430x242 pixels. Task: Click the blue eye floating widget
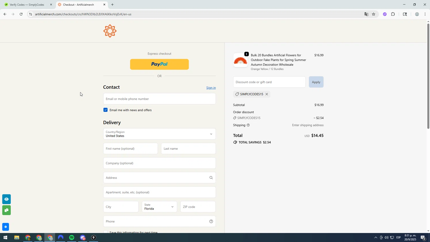(6, 199)
